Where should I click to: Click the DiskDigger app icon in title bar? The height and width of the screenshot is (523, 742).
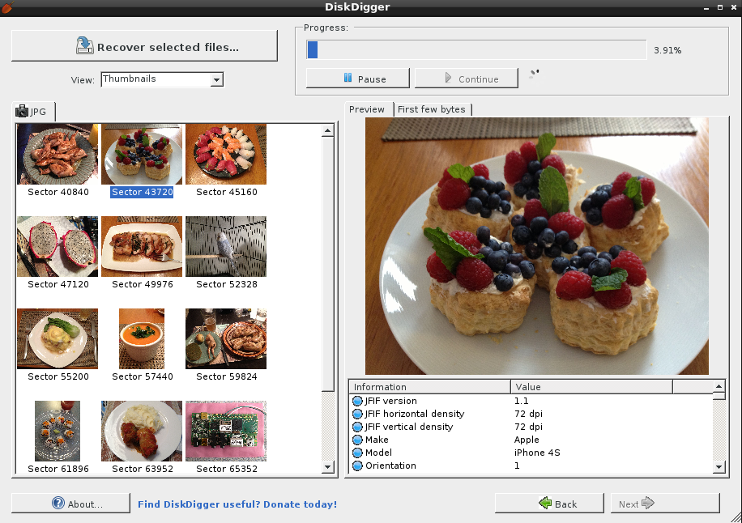(x=7, y=7)
